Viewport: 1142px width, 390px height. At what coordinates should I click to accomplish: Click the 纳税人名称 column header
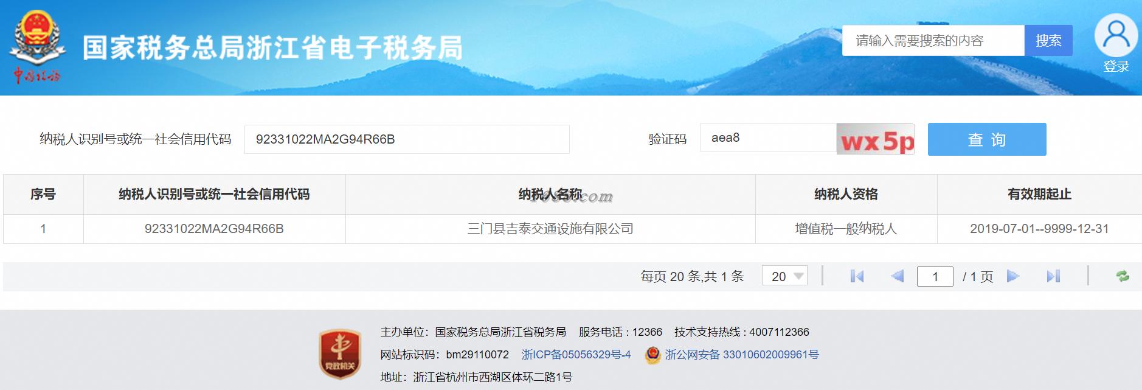click(x=550, y=194)
